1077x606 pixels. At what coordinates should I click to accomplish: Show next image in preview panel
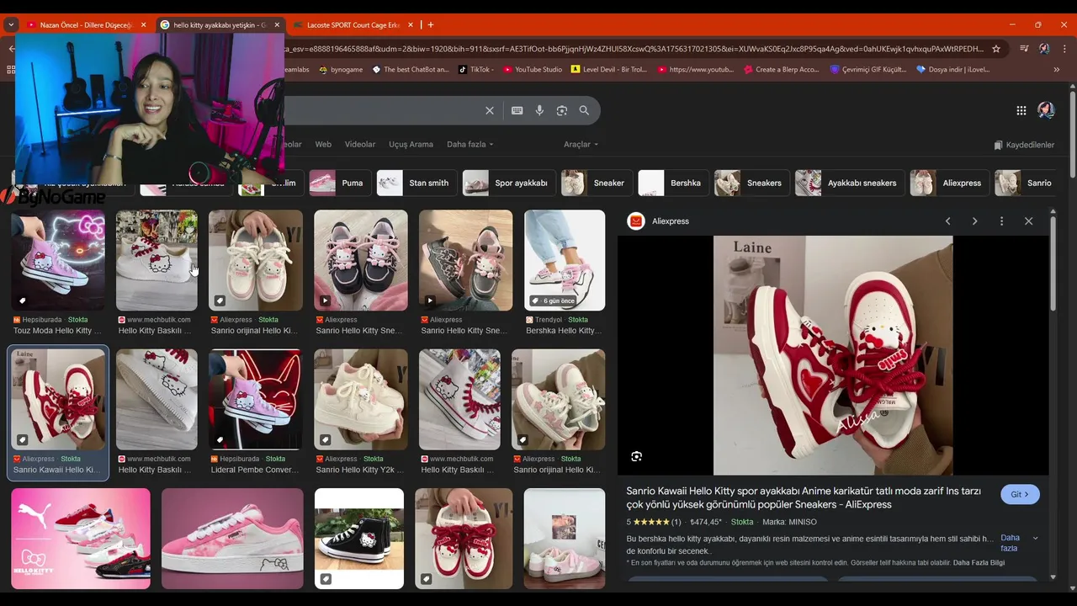[974, 221]
